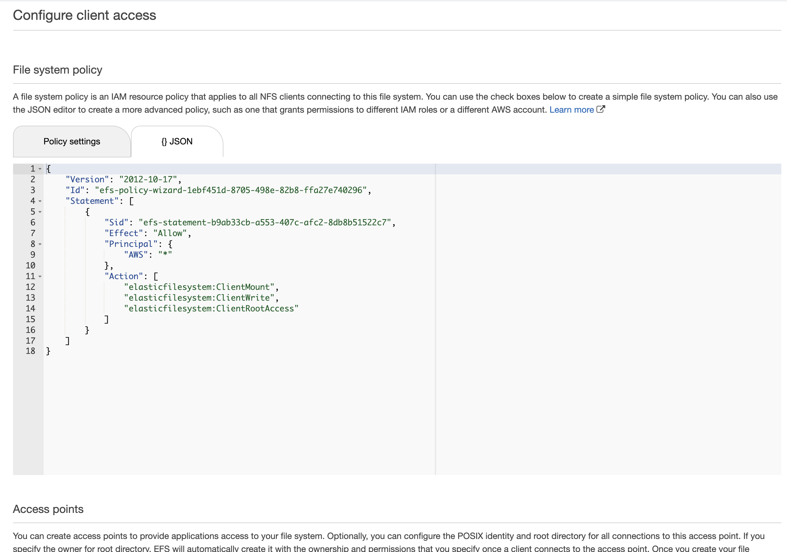The width and height of the screenshot is (787, 552).
Task: Click the elasticfilesystem:ClientRootAccess action line
Action: tap(211, 309)
